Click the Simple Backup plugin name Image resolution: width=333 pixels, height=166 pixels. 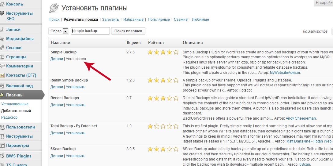[63, 52]
